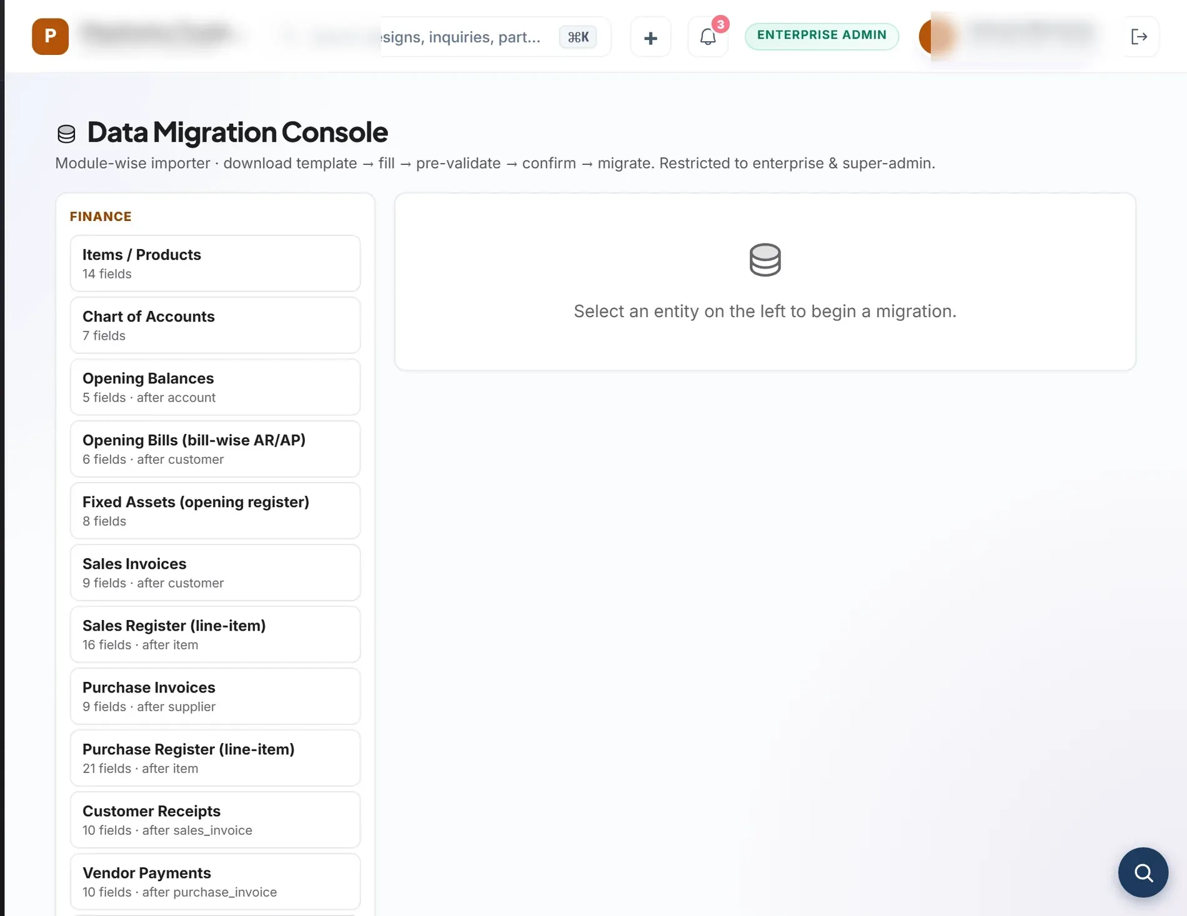Click the FINANCE section heading
Viewport: 1187px width, 916px height.
click(101, 217)
